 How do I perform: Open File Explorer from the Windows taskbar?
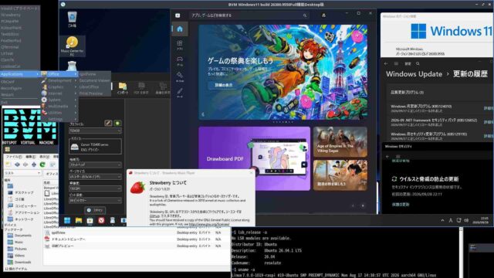pos(79,220)
